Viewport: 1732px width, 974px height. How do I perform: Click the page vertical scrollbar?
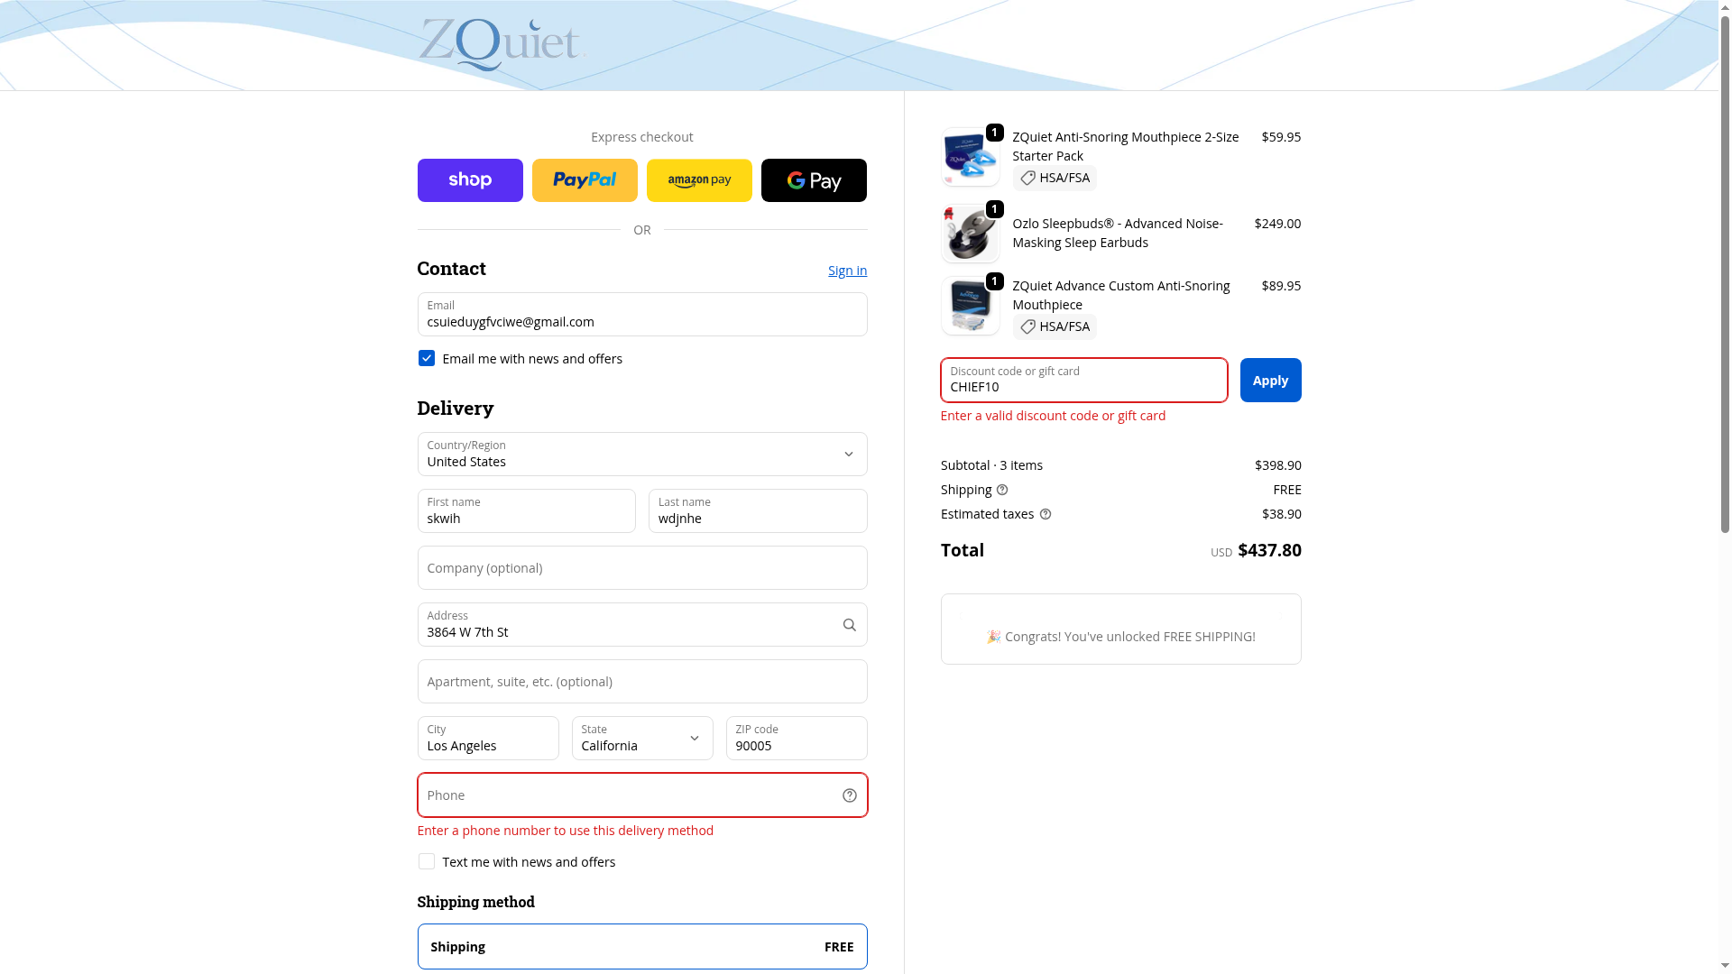tap(1725, 271)
